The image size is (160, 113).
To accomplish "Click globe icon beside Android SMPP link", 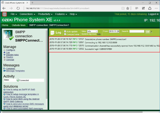I will coord(4,99).
